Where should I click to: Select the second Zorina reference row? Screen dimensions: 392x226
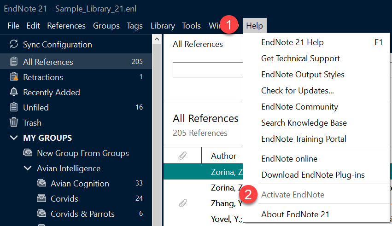click(x=203, y=187)
